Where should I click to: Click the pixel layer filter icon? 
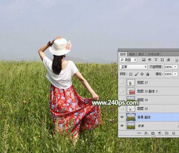144,60
